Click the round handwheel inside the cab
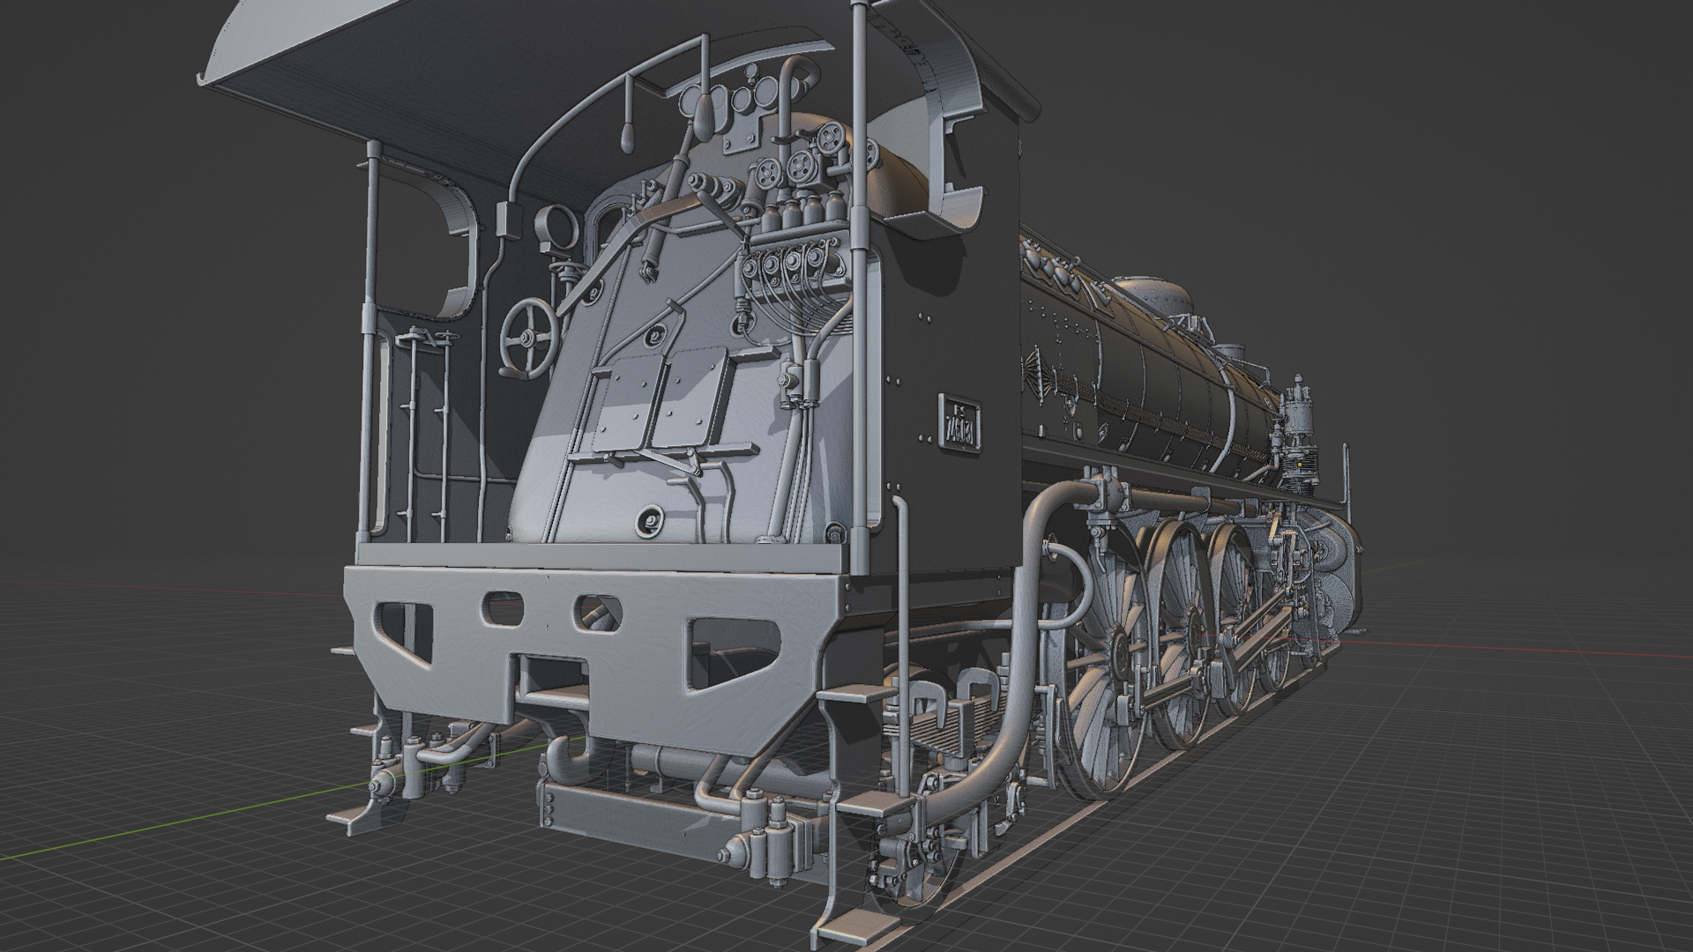Image resolution: width=1693 pixels, height=952 pixels. click(x=527, y=338)
